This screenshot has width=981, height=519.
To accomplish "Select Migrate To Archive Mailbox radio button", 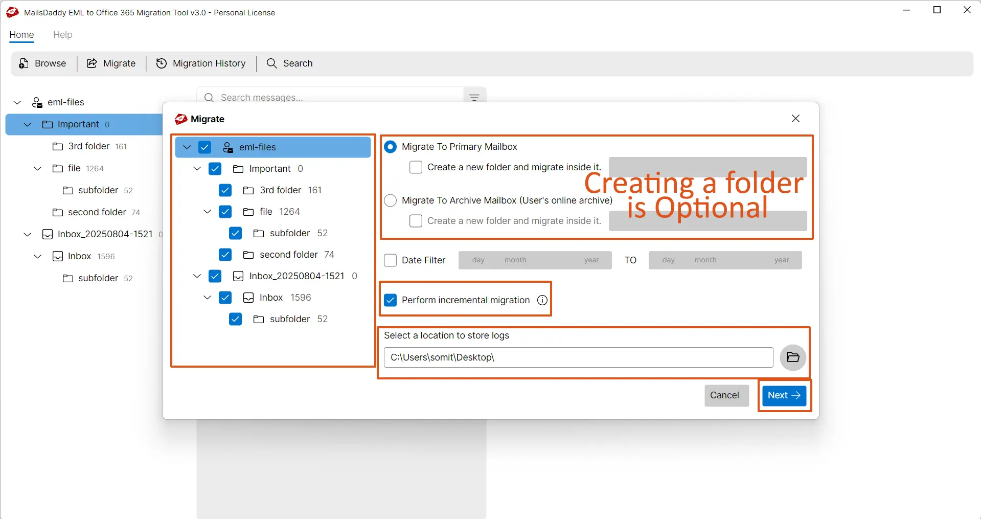I will (x=391, y=200).
